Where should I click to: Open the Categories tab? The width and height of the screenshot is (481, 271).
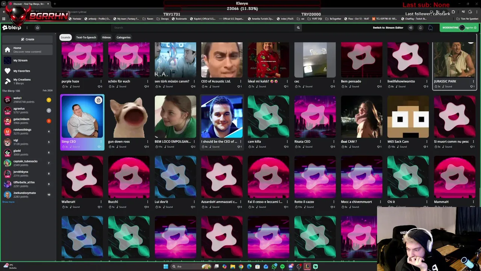point(123,37)
